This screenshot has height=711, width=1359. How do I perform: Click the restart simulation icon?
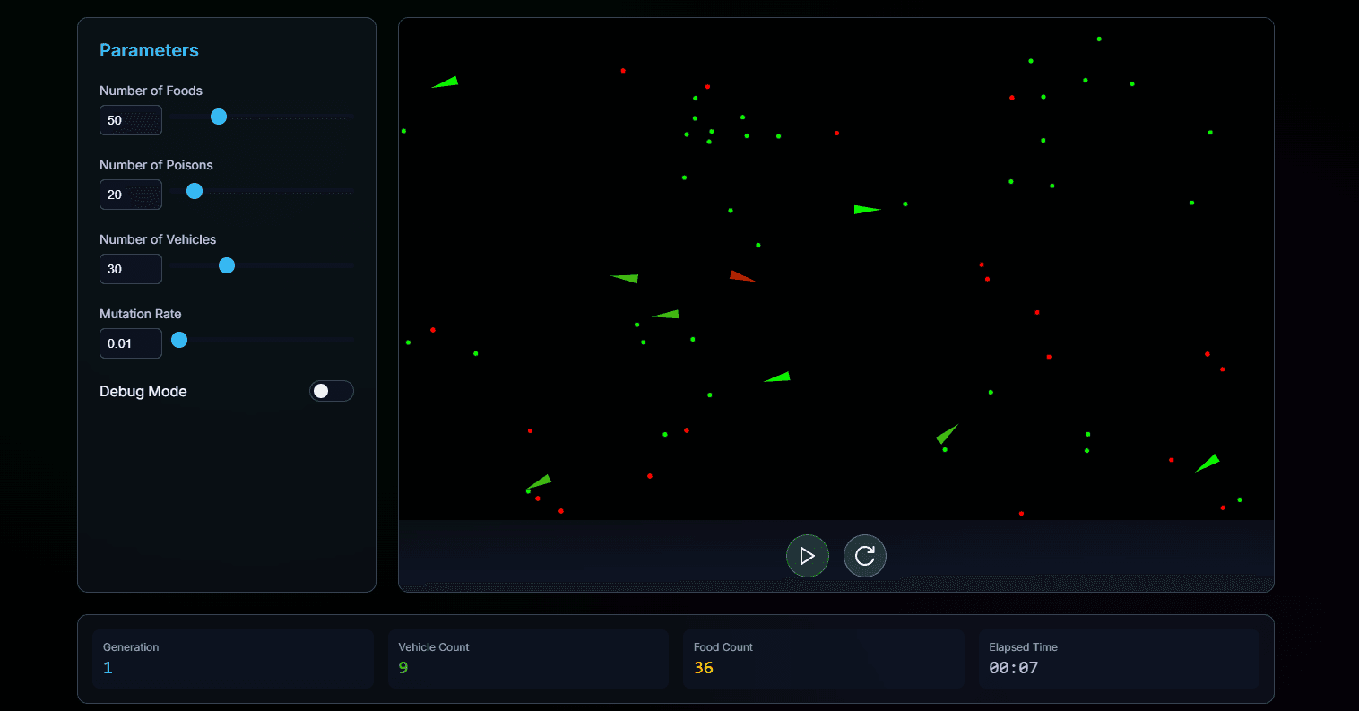pyautogui.click(x=864, y=555)
